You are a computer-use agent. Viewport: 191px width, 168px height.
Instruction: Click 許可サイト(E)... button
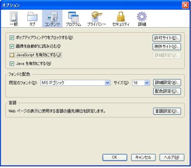[x=167, y=38]
